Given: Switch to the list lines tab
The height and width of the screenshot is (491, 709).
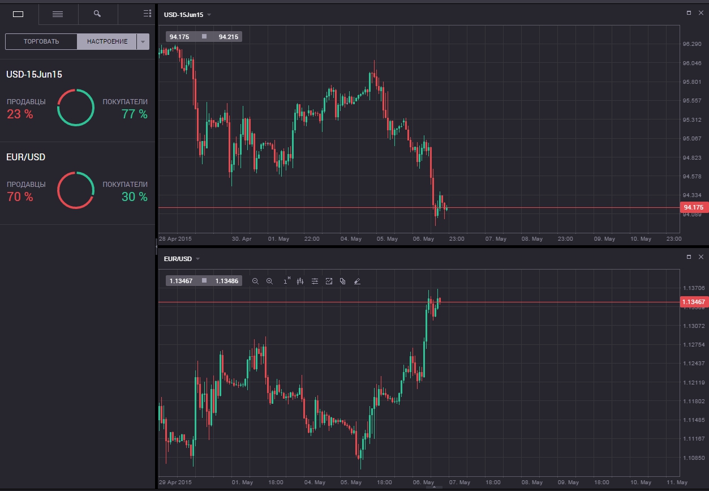Looking at the screenshot, I should (58, 14).
